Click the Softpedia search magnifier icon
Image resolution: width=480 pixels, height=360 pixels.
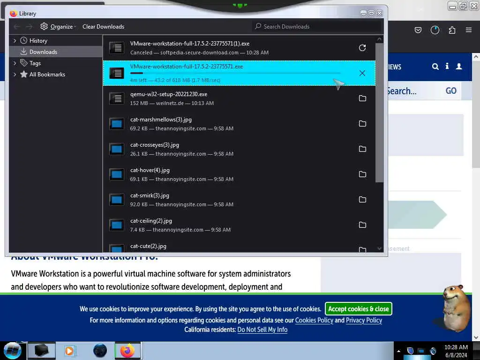tap(435, 67)
